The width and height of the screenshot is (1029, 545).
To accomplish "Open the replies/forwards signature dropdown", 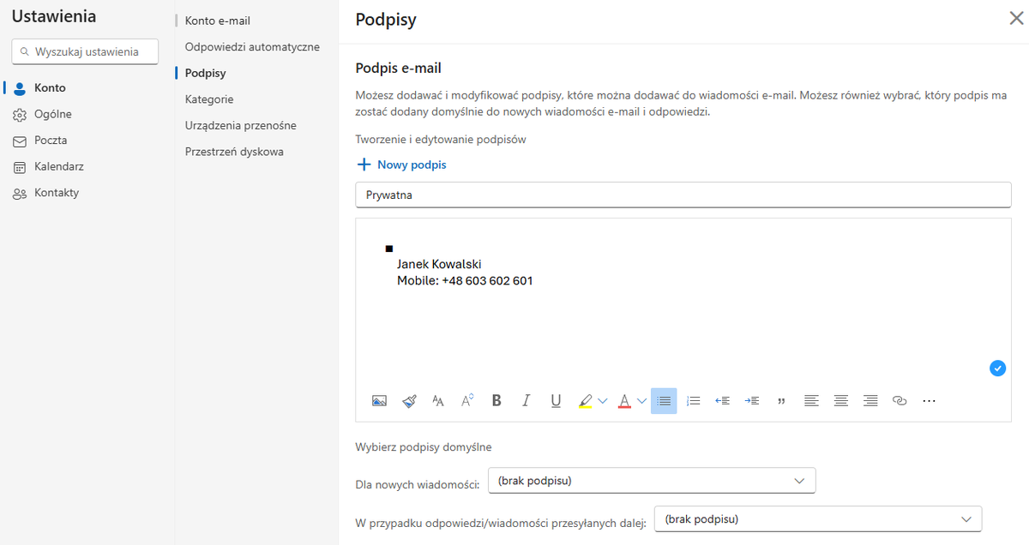I will (x=817, y=518).
